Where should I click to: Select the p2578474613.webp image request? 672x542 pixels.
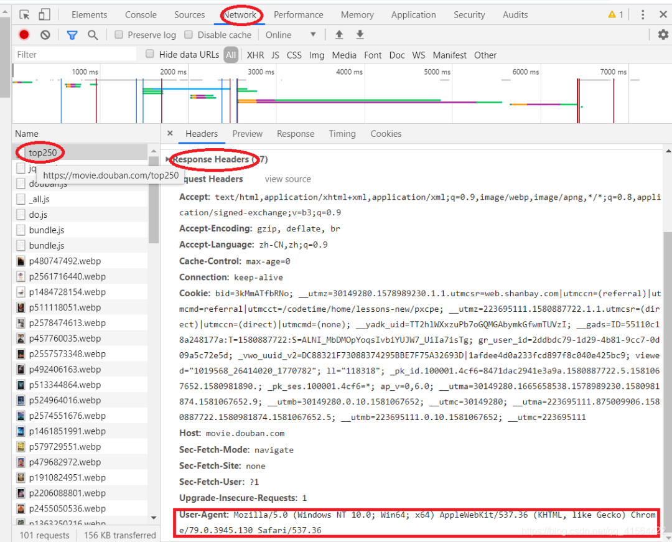coord(80,322)
